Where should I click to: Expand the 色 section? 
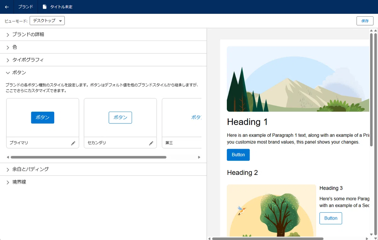coord(103,47)
